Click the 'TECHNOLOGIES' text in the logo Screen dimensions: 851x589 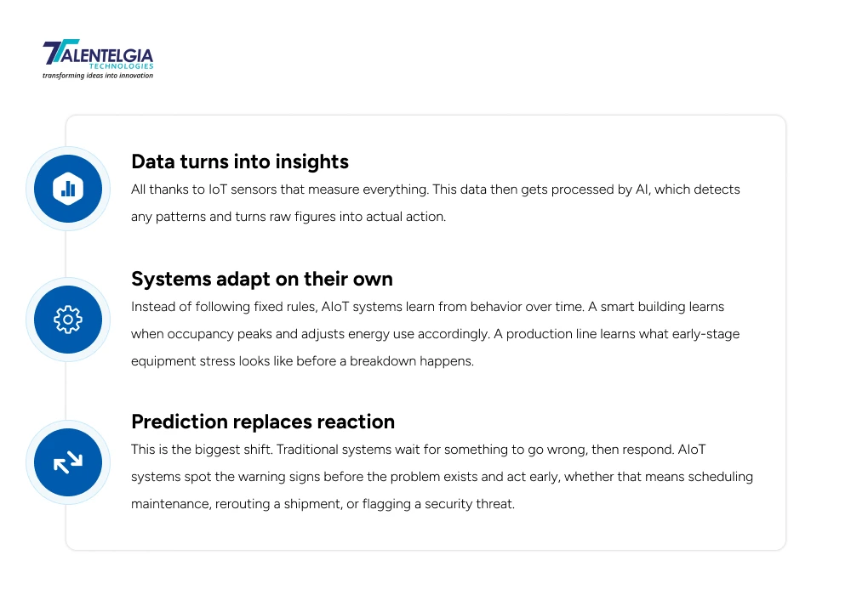tap(122, 66)
